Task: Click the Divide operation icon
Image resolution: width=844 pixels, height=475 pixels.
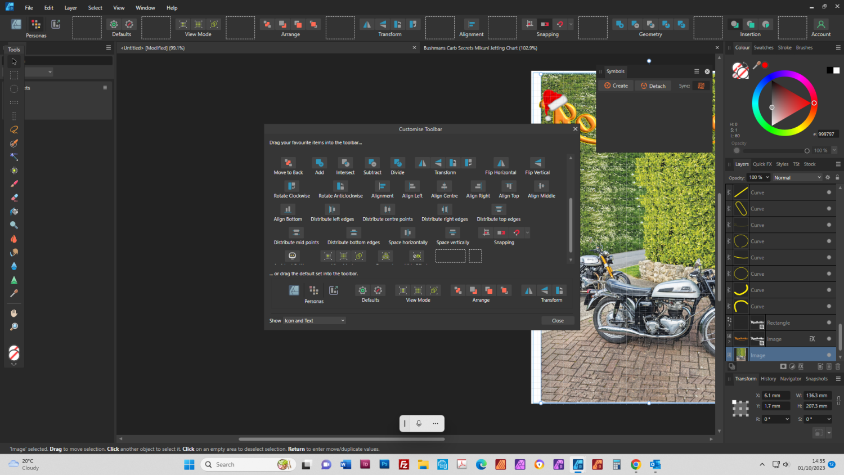Action: tap(397, 163)
